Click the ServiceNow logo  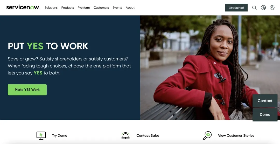pyautogui.click(x=23, y=7)
